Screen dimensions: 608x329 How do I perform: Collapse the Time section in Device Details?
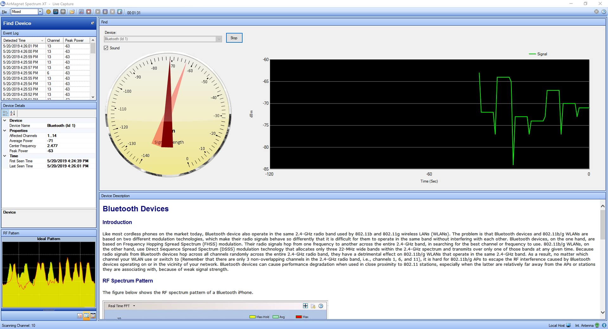tap(5, 156)
